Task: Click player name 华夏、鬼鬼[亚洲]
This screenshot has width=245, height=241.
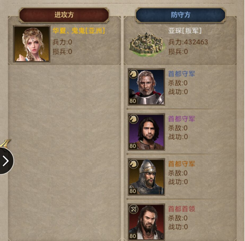Action: [78, 31]
